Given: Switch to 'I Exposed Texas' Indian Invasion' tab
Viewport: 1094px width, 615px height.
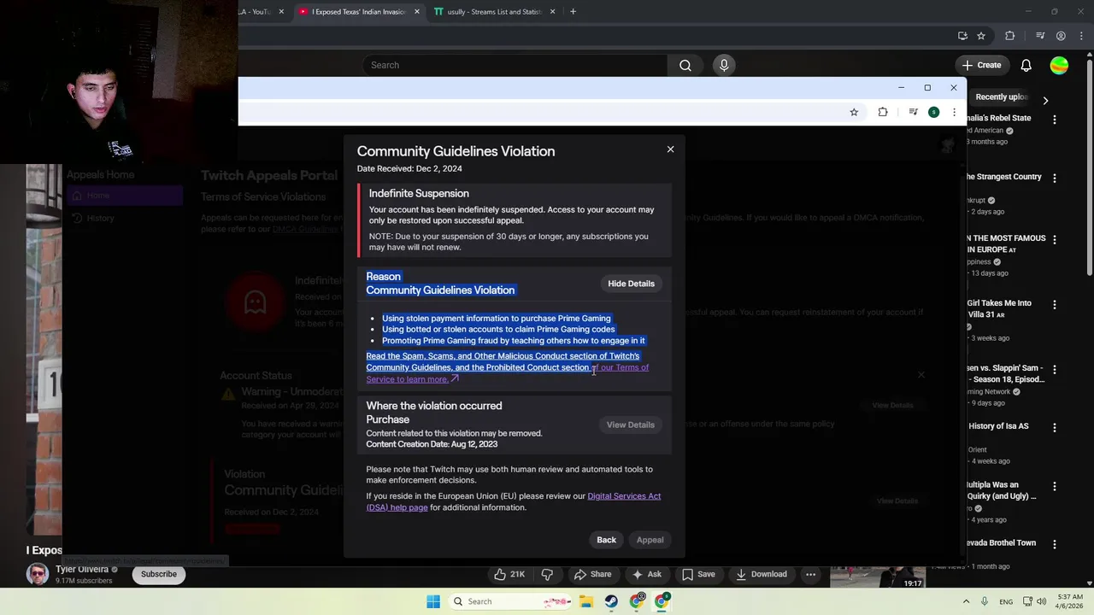Looking at the screenshot, I should 359,11.
